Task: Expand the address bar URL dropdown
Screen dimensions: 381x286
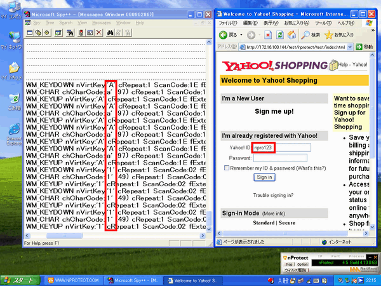Action: pos(350,47)
